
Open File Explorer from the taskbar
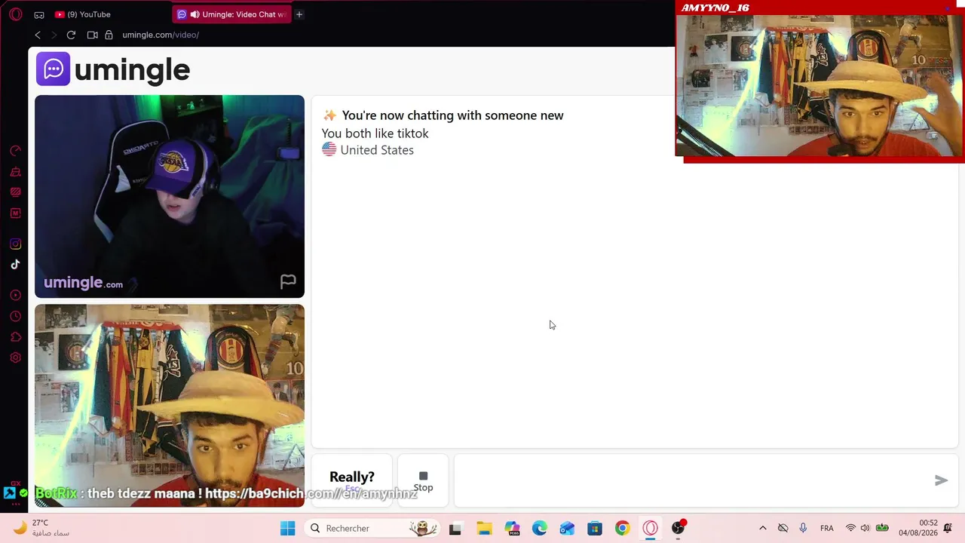tap(483, 528)
